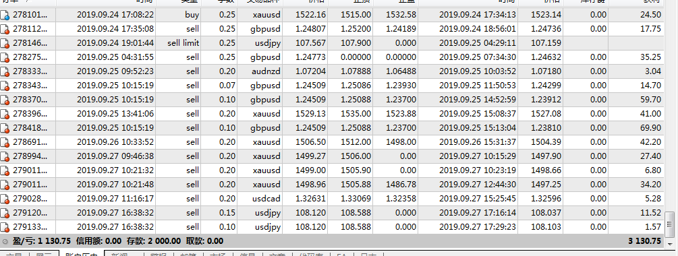
Task: Click the order icon for 278994
Action: [5, 157]
